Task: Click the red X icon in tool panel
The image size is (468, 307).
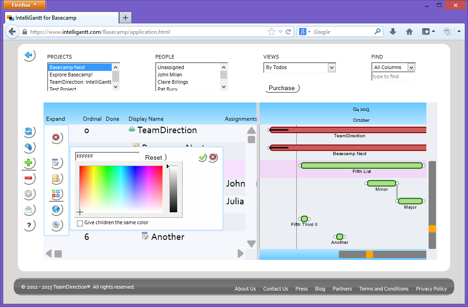Action: [56, 137]
